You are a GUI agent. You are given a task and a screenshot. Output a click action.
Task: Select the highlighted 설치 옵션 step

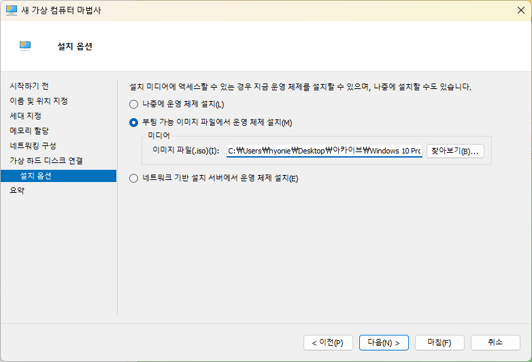59,176
